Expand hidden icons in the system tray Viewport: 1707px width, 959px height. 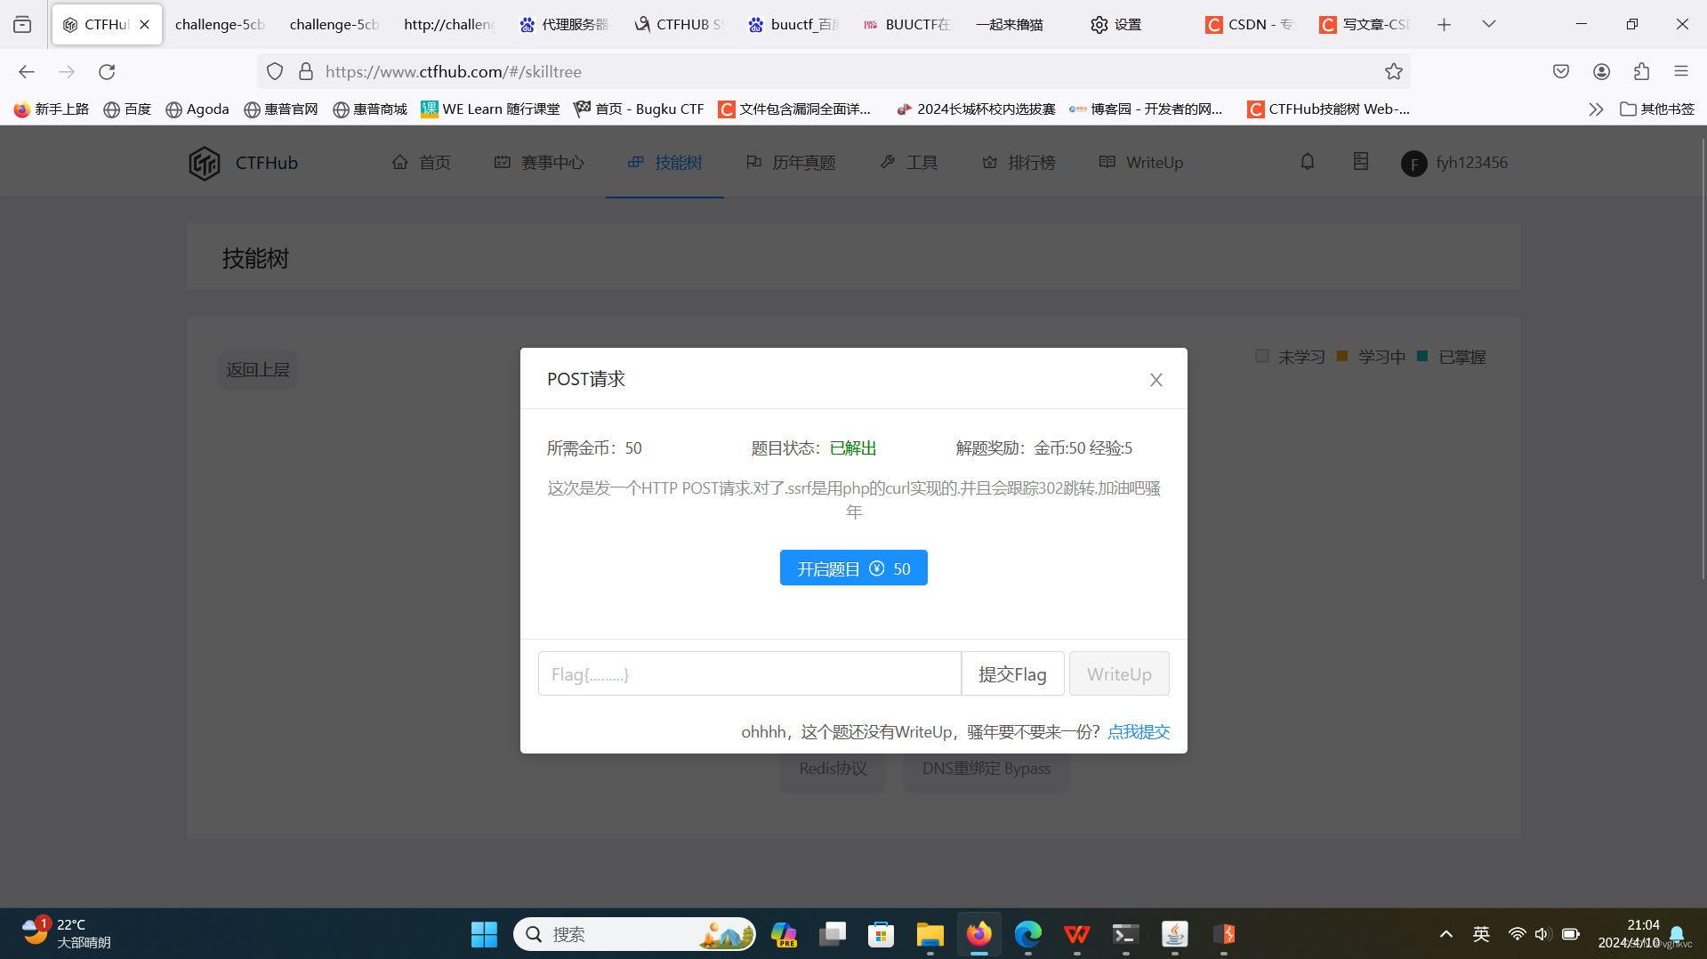click(x=1445, y=934)
